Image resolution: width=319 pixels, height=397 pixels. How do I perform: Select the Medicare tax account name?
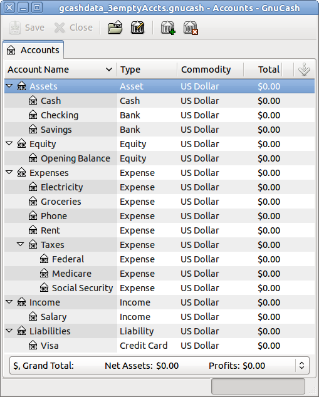pyautogui.click(x=71, y=274)
